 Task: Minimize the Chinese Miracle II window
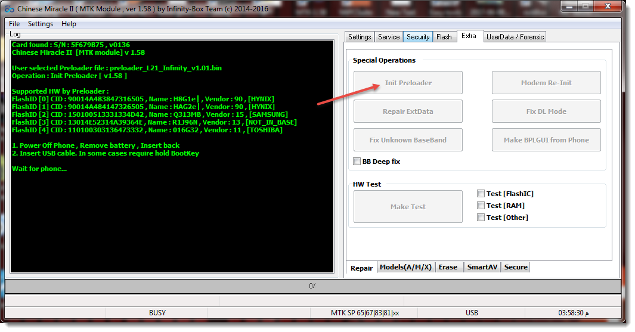click(569, 7)
